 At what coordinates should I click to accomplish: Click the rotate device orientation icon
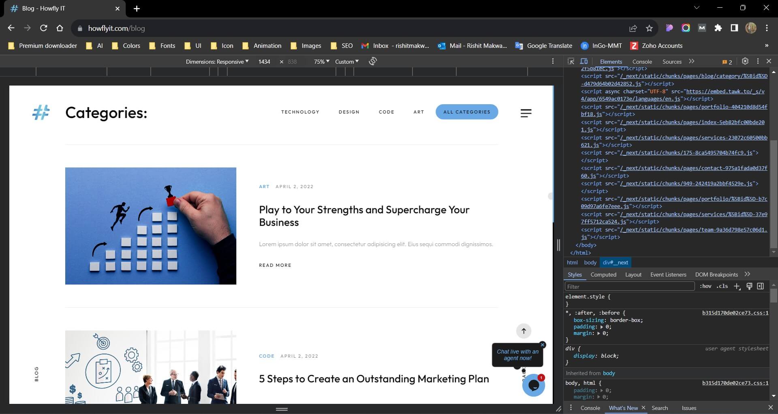[373, 61]
